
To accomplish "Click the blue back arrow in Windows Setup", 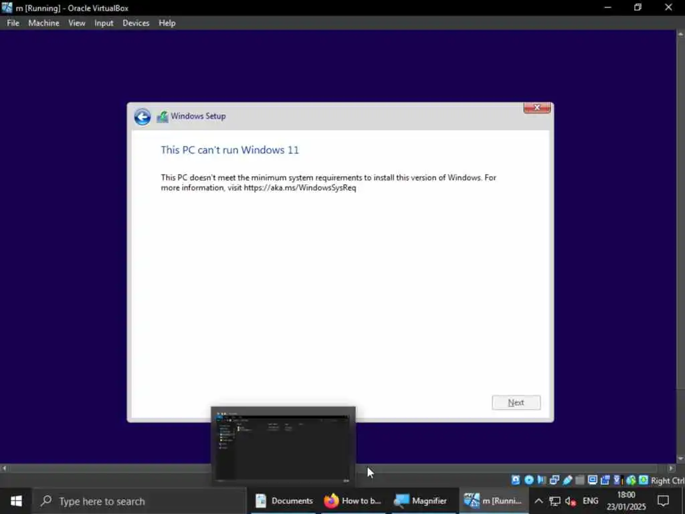I will 142,116.
